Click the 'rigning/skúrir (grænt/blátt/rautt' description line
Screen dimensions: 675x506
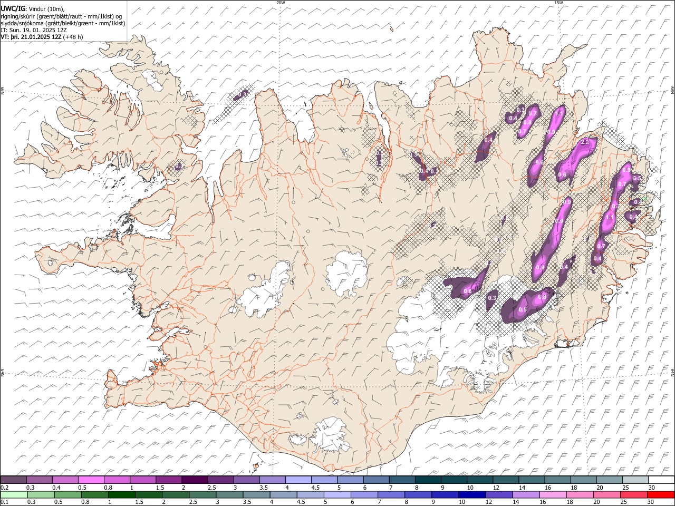pos(61,16)
